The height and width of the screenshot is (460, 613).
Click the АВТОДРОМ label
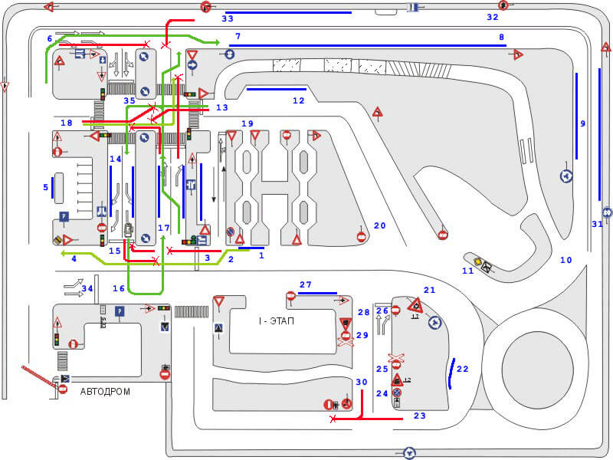(x=105, y=392)
